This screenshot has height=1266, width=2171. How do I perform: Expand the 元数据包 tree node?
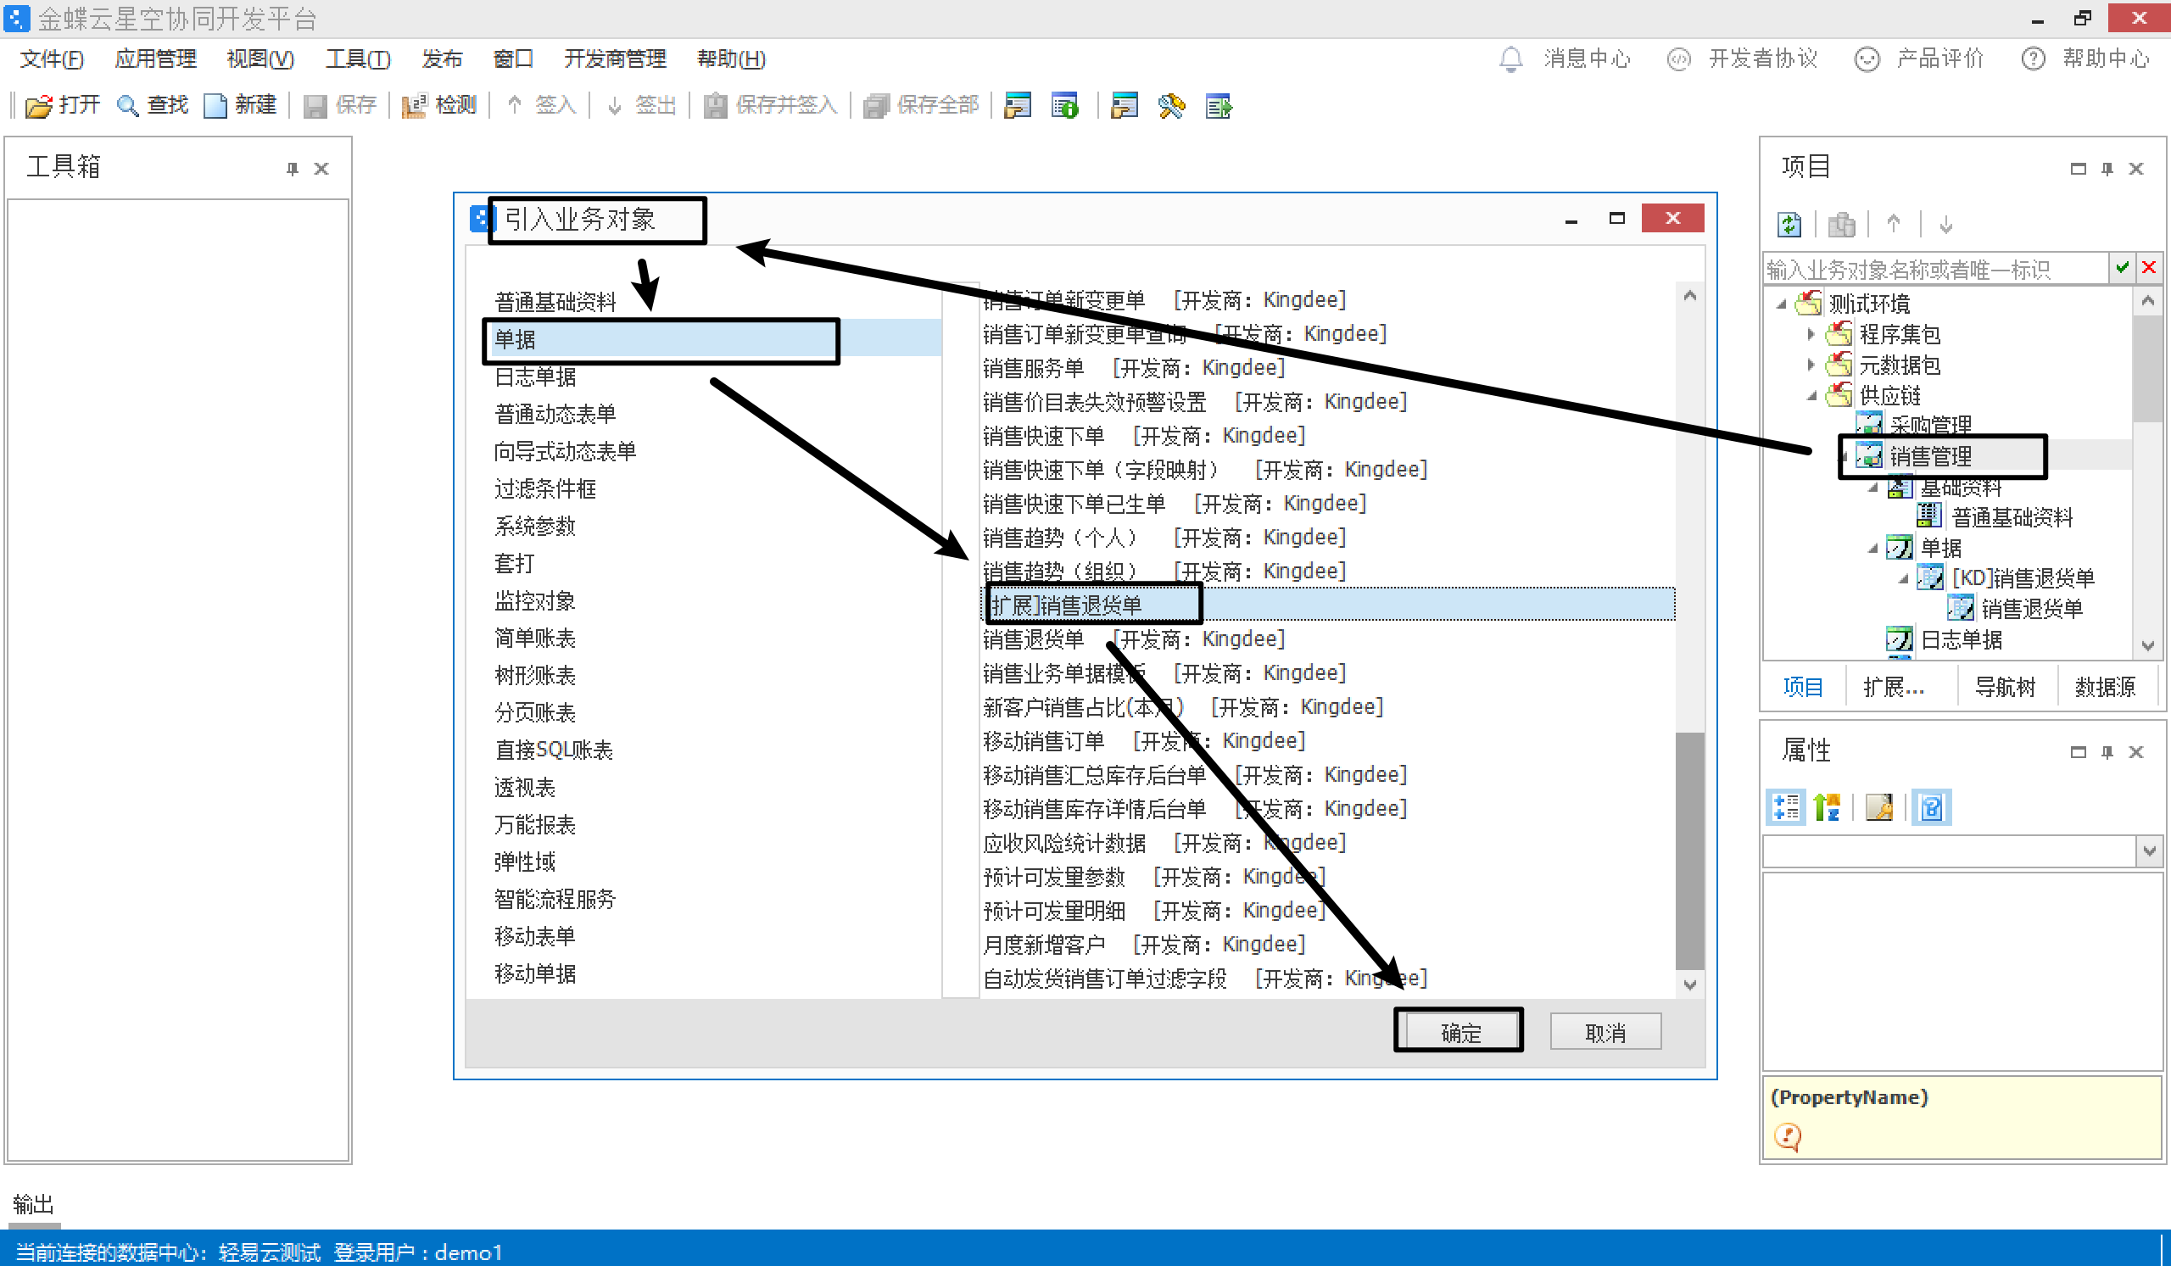(1810, 365)
